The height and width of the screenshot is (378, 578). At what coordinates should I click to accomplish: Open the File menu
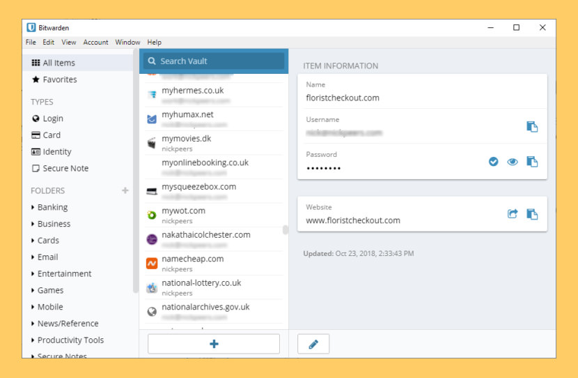coord(31,42)
